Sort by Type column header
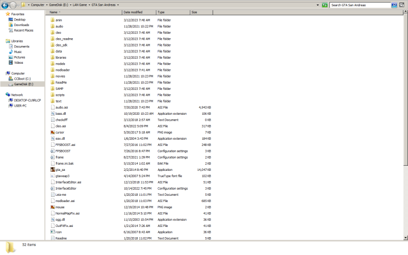Viewport: 408px width, 255px height. [x=173, y=12]
